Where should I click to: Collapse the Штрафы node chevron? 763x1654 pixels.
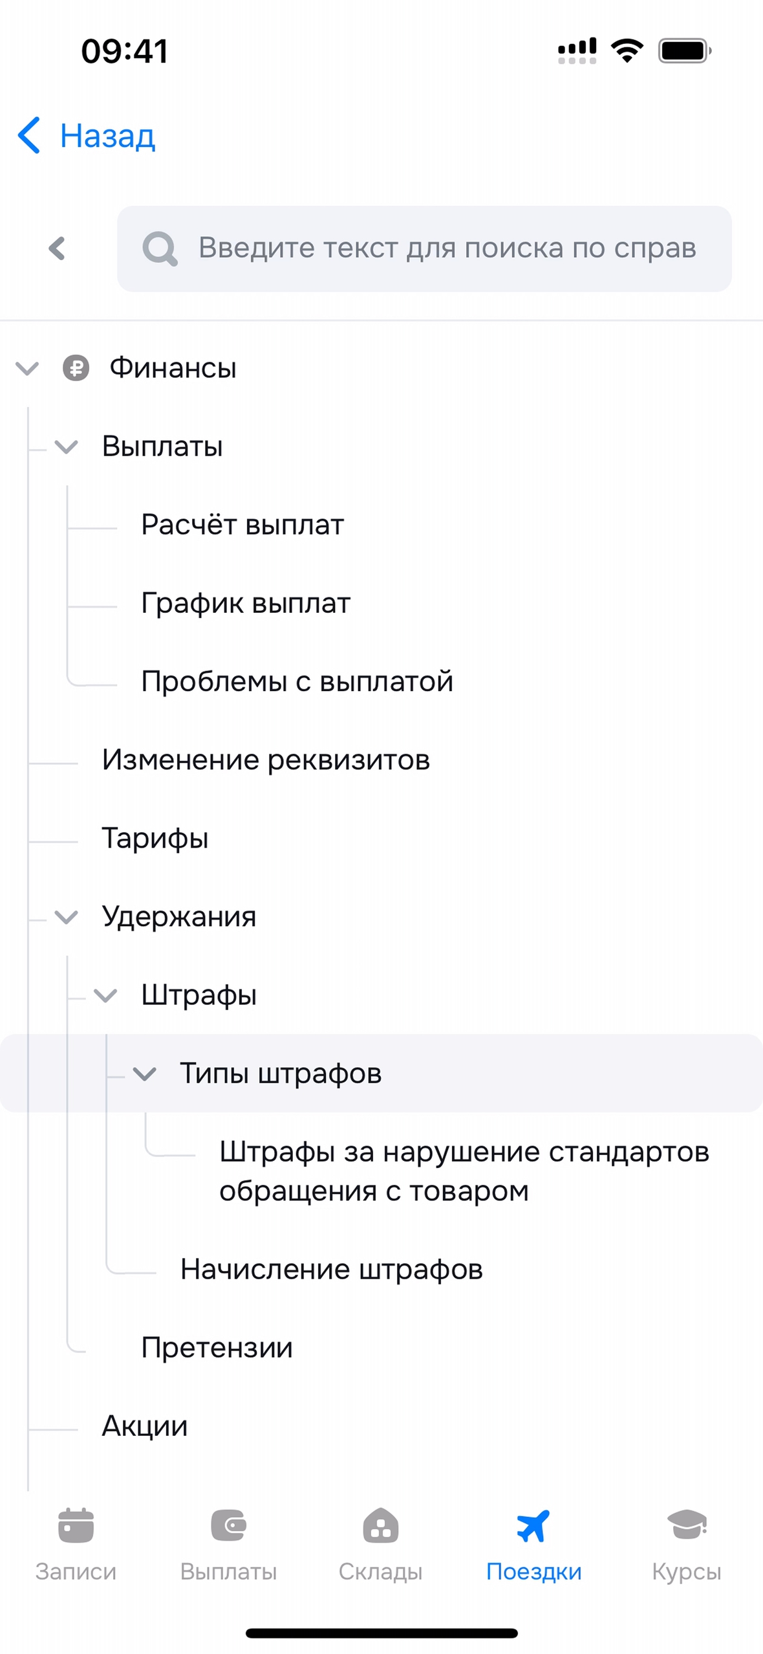point(105,995)
